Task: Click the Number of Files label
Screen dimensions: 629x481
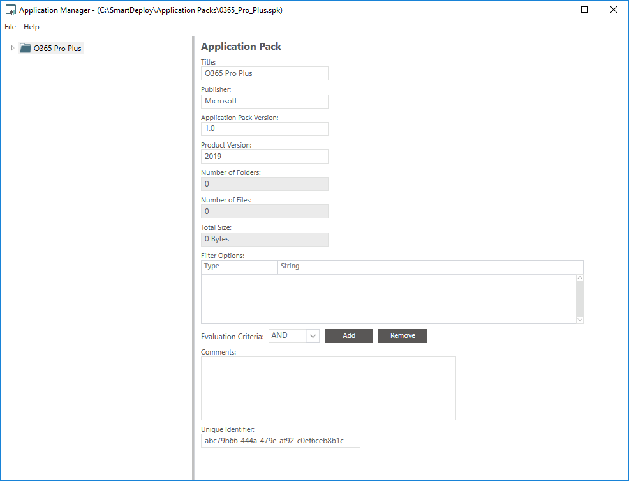Action: [226, 200]
